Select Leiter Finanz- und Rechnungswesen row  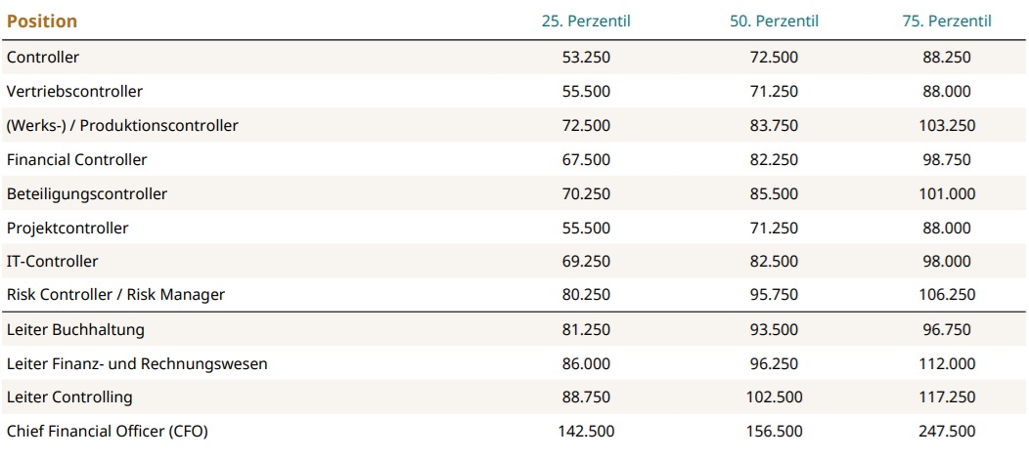click(x=137, y=364)
